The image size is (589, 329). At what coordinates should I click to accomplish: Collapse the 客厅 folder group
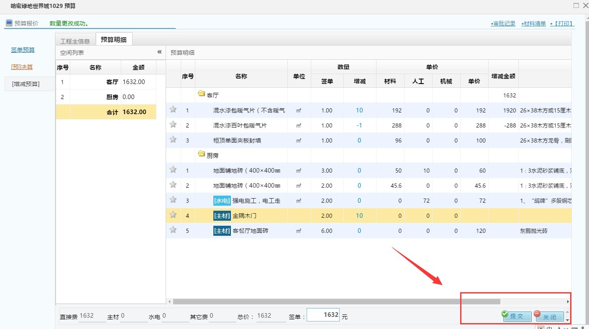(x=201, y=94)
